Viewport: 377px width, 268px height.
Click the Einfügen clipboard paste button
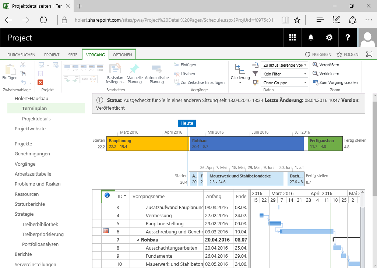pos(10,72)
